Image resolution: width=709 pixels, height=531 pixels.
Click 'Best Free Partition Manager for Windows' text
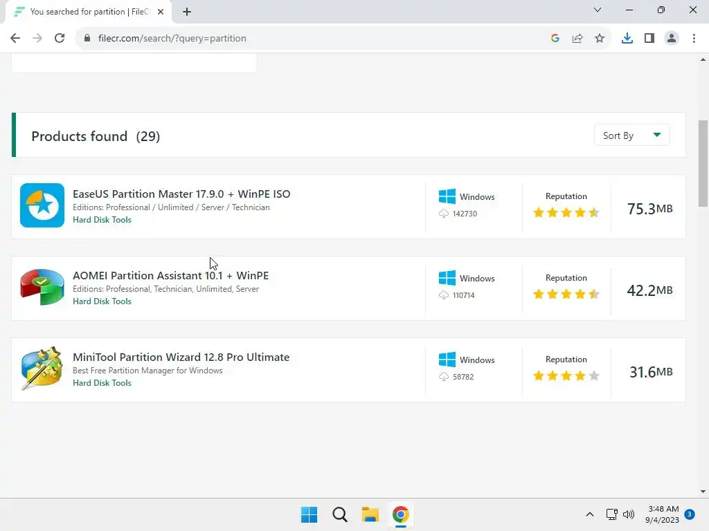coord(147,371)
